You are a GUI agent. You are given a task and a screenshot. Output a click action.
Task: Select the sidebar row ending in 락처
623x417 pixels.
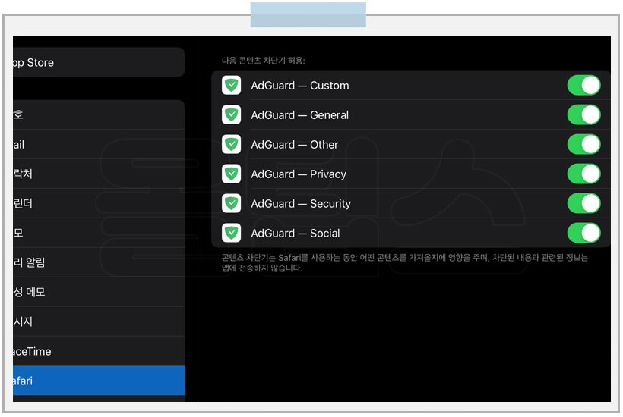coord(99,174)
